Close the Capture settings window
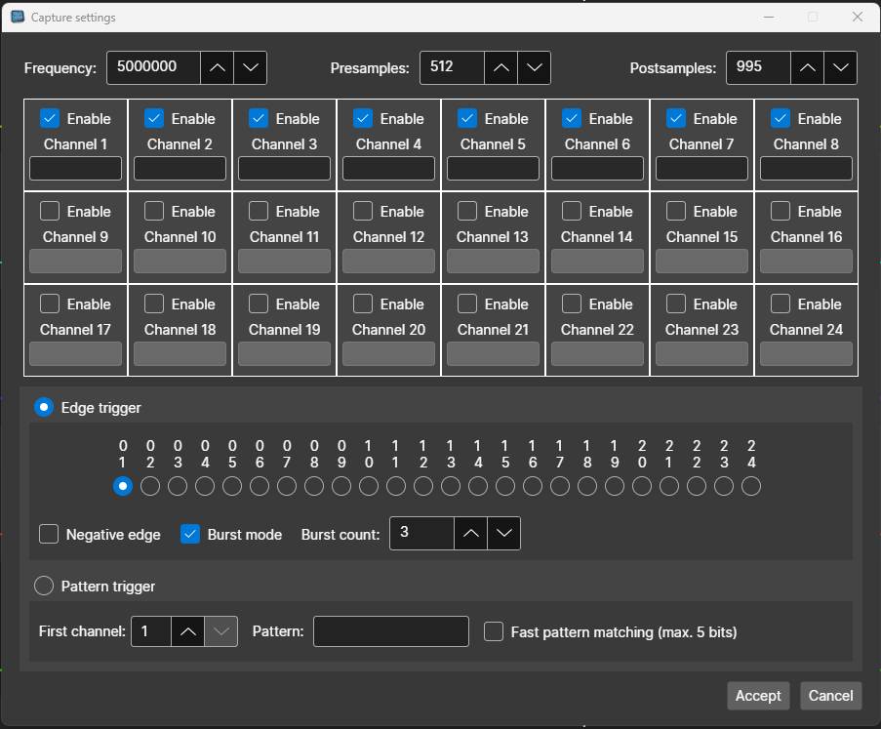Image resolution: width=881 pixels, height=729 pixels. click(x=858, y=17)
